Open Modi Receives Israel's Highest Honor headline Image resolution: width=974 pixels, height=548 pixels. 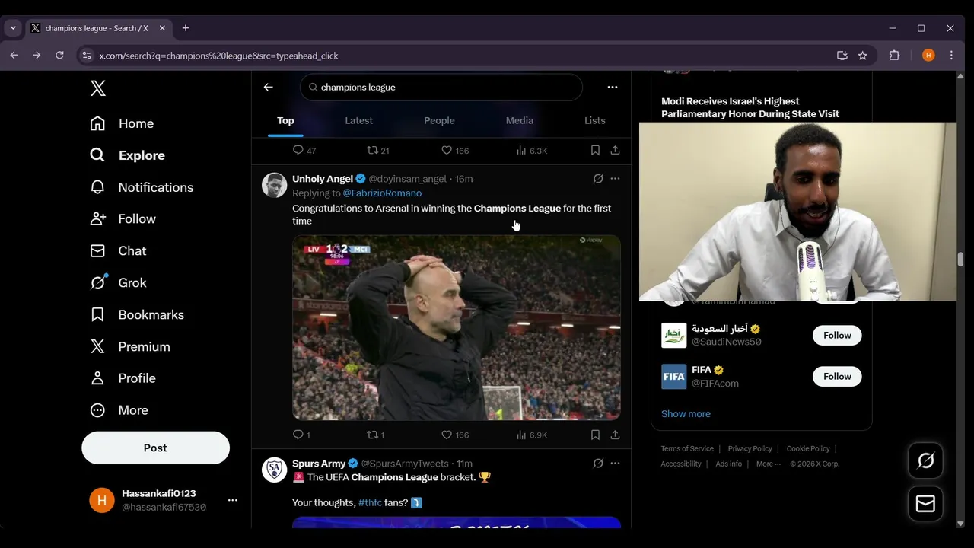click(750, 107)
